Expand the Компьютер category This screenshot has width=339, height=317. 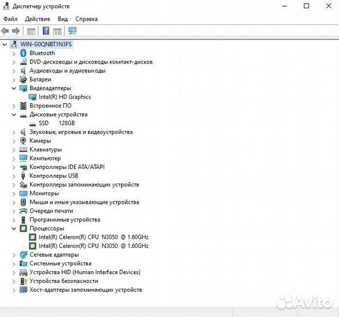click(x=14, y=158)
